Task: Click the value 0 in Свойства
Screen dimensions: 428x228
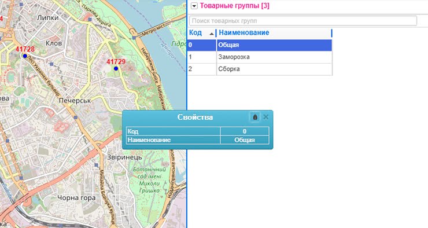Action: point(245,131)
